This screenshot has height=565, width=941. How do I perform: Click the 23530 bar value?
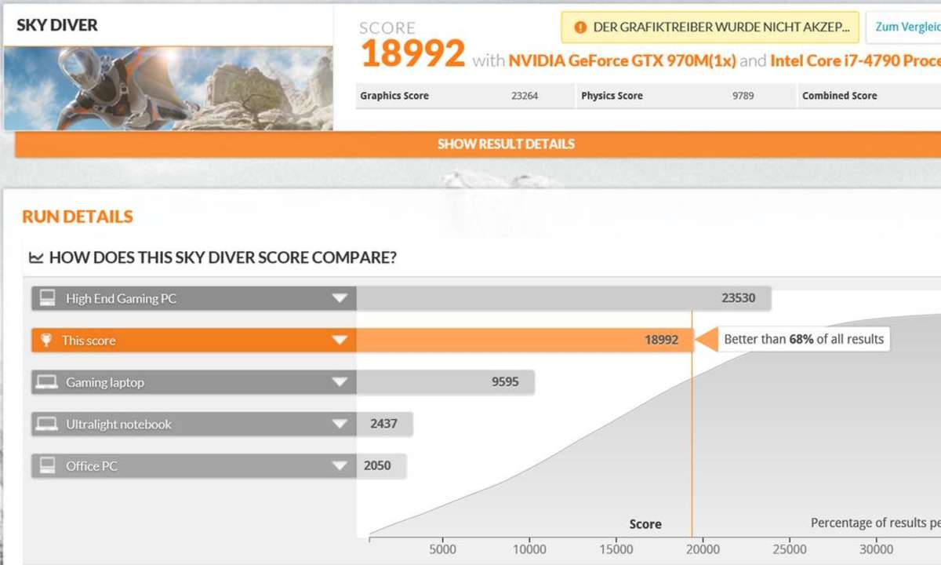coord(738,298)
